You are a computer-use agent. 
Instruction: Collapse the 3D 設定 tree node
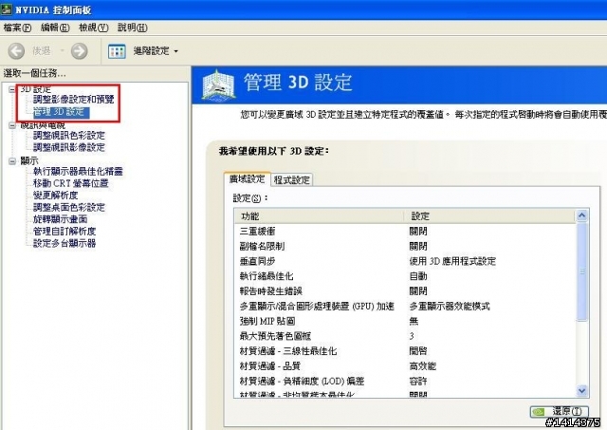(12, 89)
